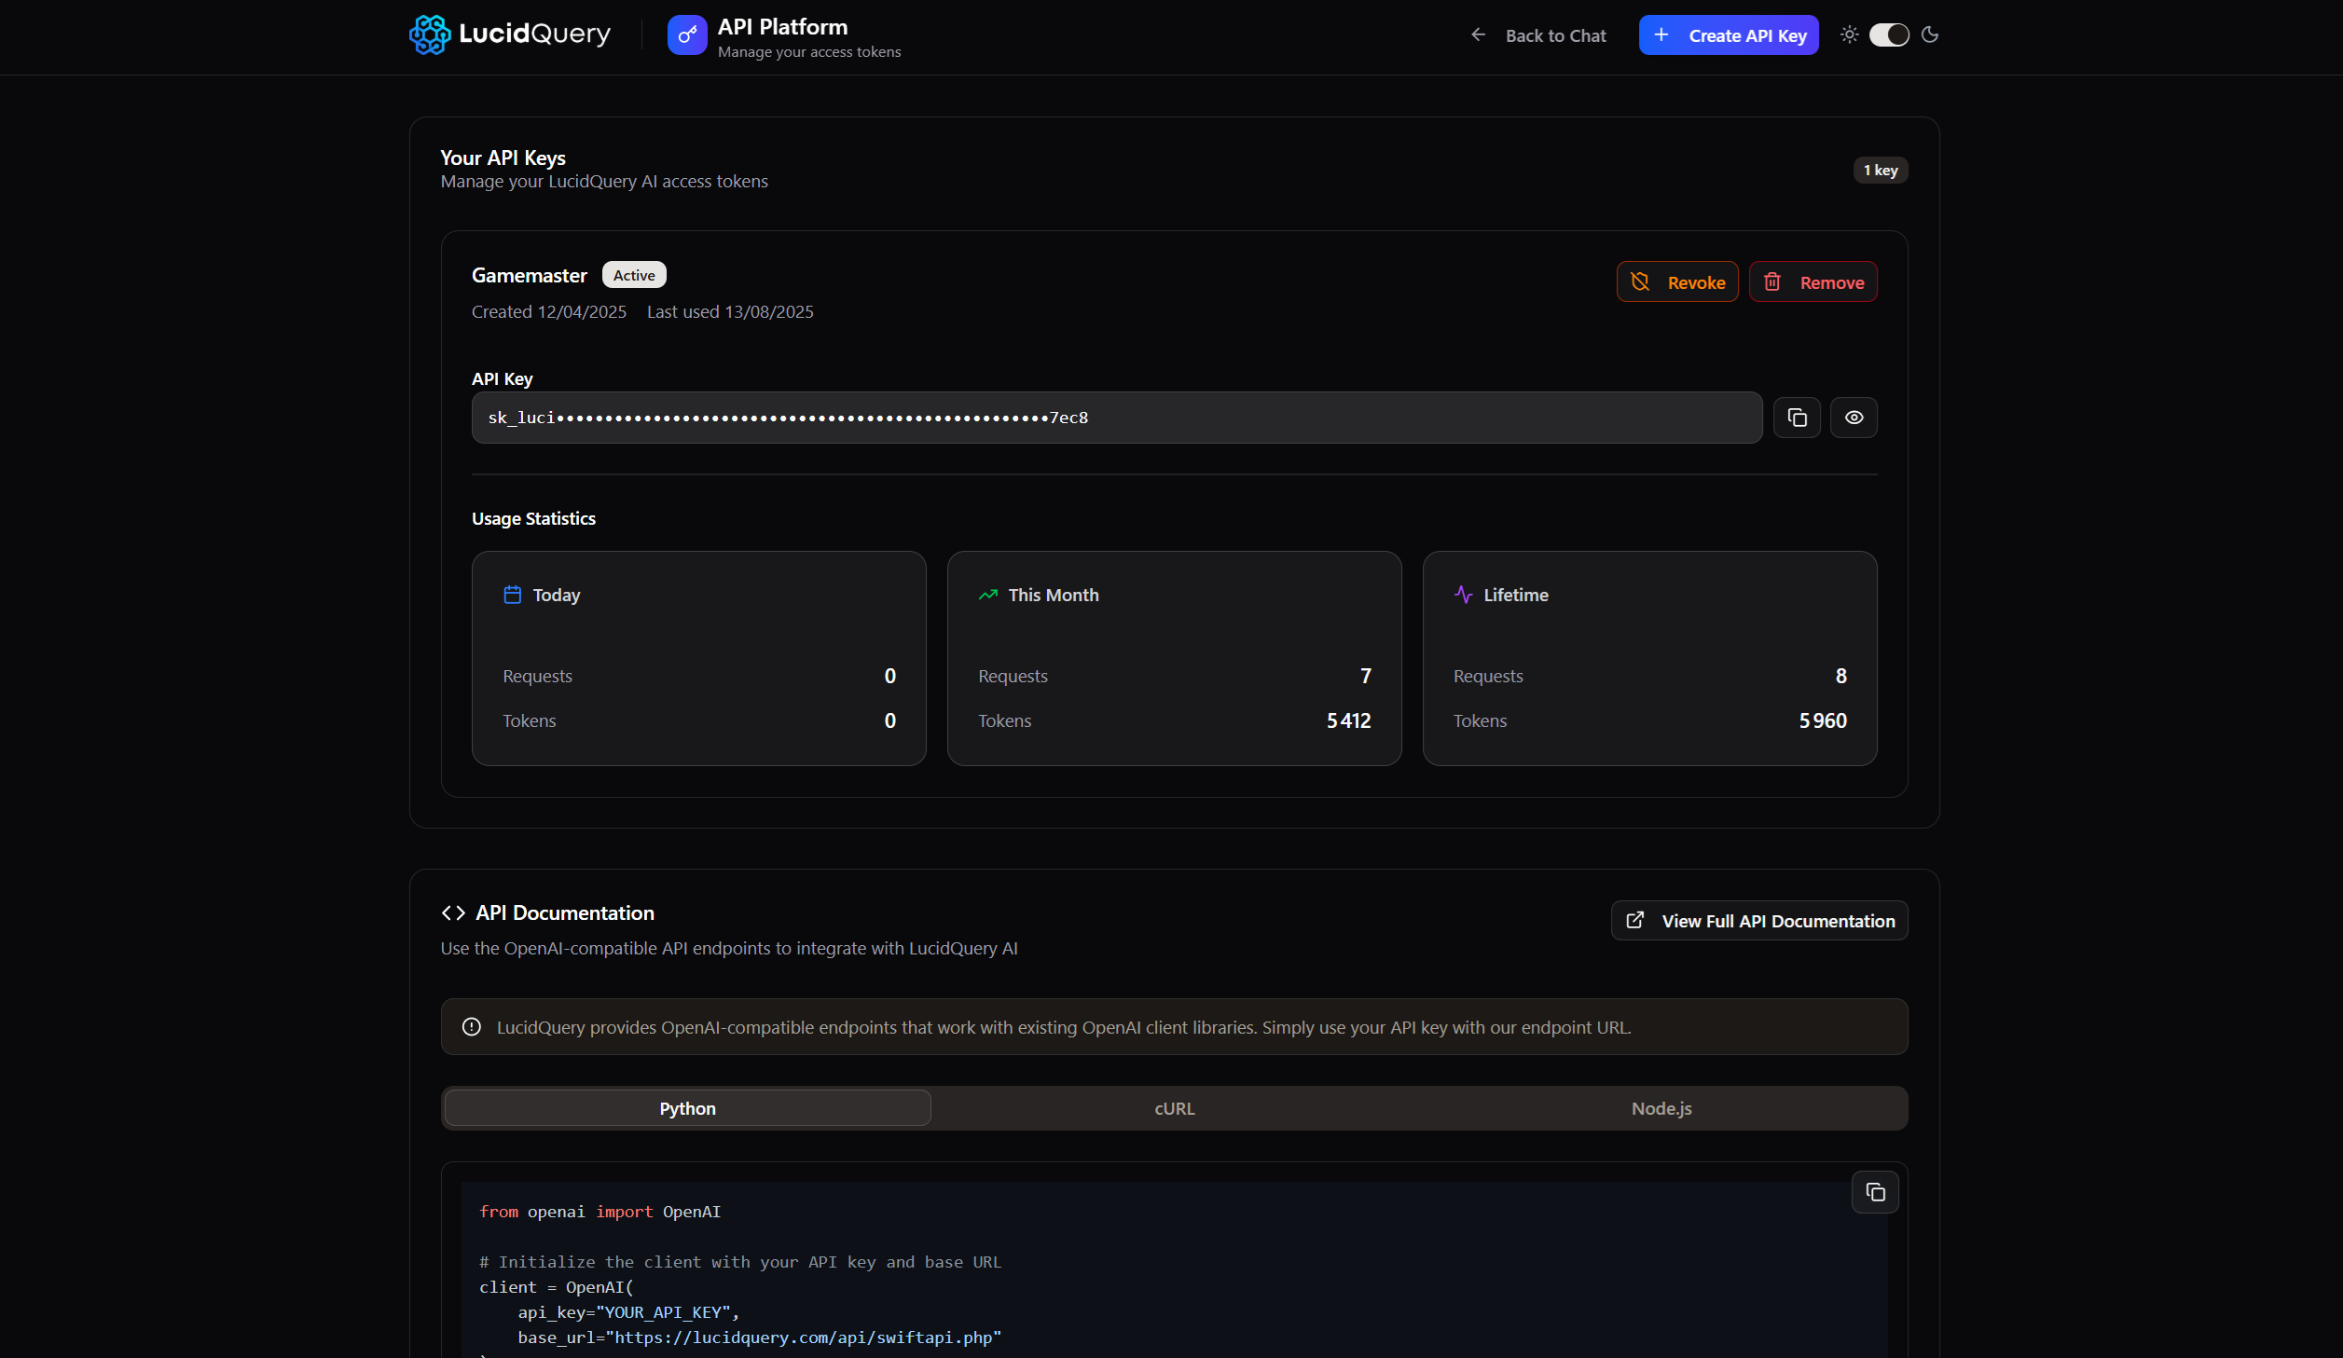Click the masked API key field
This screenshot has width=2343, height=1358.
tap(1116, 418)
